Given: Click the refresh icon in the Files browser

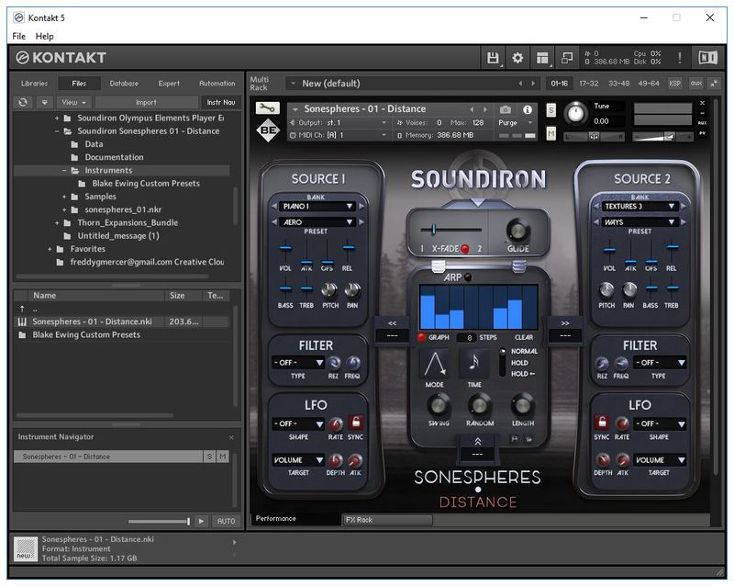Looking at the screenshot, I should [x=24, y=102].
